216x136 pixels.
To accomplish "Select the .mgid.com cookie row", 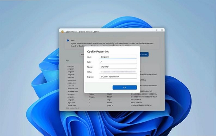I will tap(112, 103).
